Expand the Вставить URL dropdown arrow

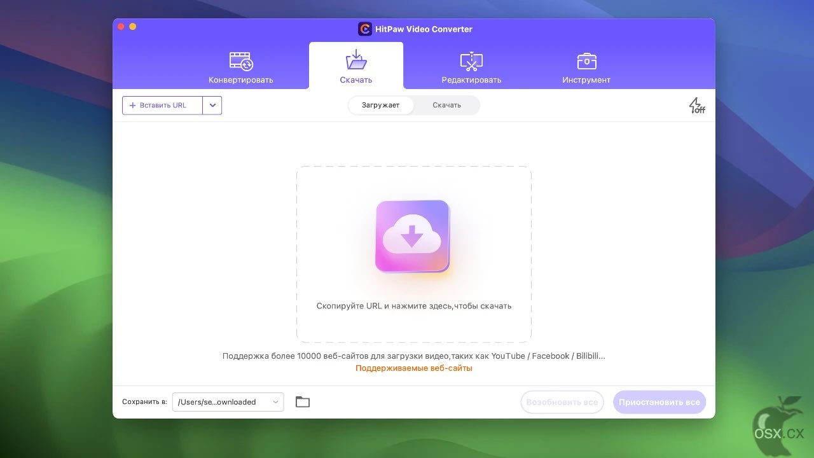tap(212, 106)
